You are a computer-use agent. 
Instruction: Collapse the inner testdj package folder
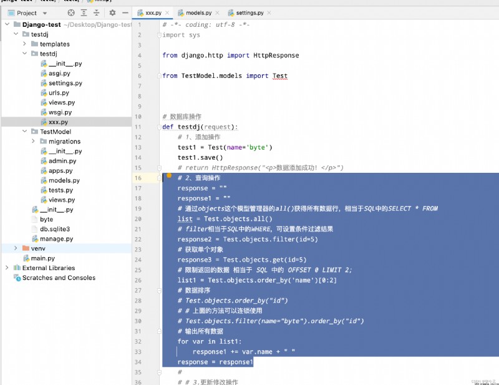pos(24,53)
